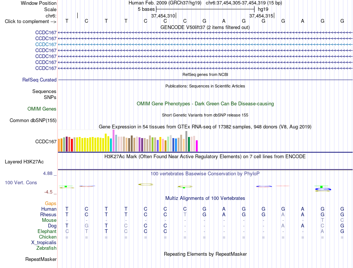Click the chr6:37,454,305-37,454,319 position text
Image resolution: width=353 pixels, height=268 pixels.
point(244,3)
